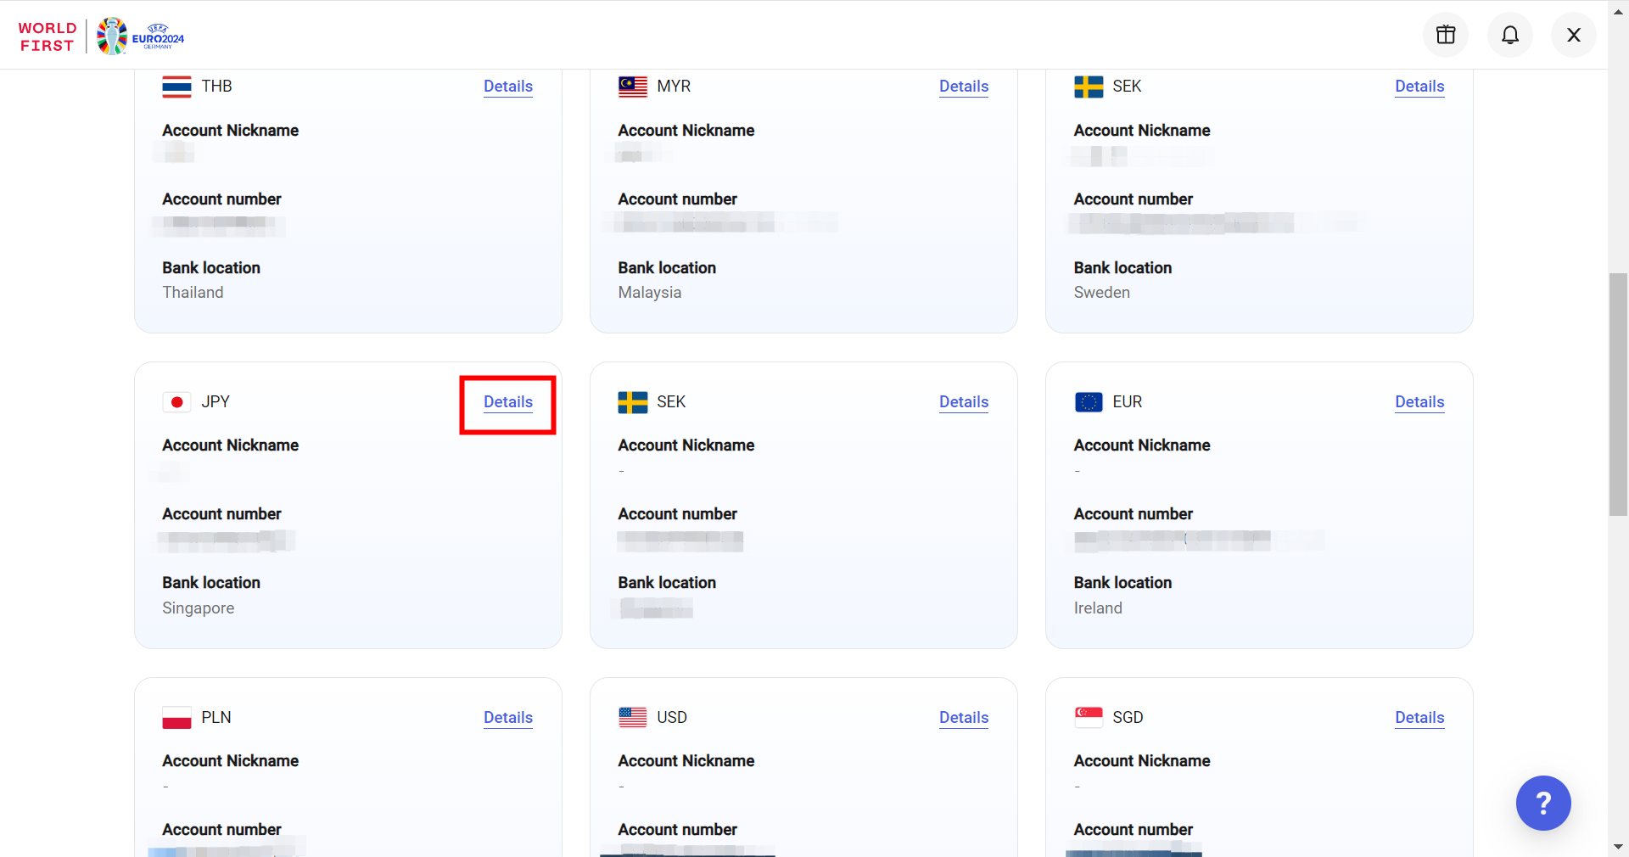This screenshot has width=1629, height=857.
Task: Open Details for the SGD account
Action: [x=1419, y=718]
